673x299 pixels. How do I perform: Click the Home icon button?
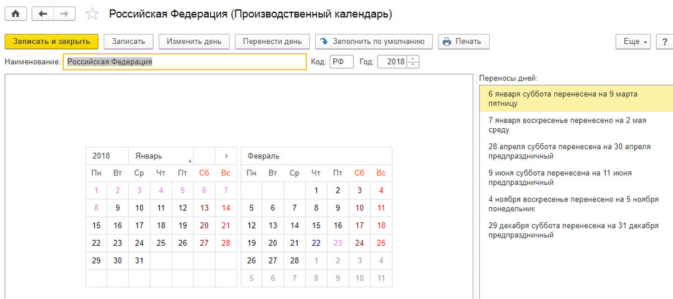16,14
